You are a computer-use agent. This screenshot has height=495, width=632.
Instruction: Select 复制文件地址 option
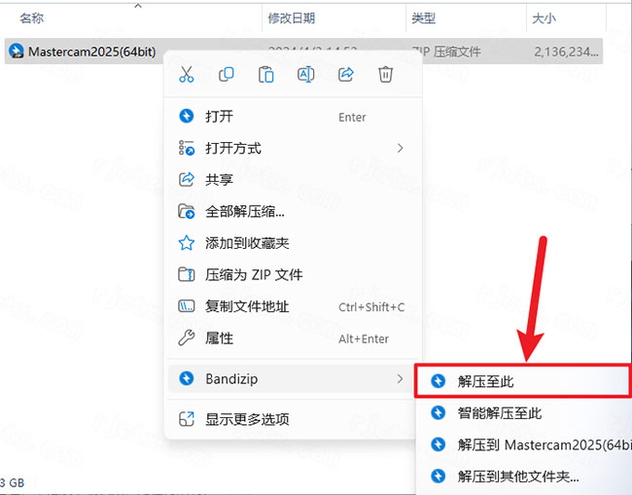coord(293,306)
